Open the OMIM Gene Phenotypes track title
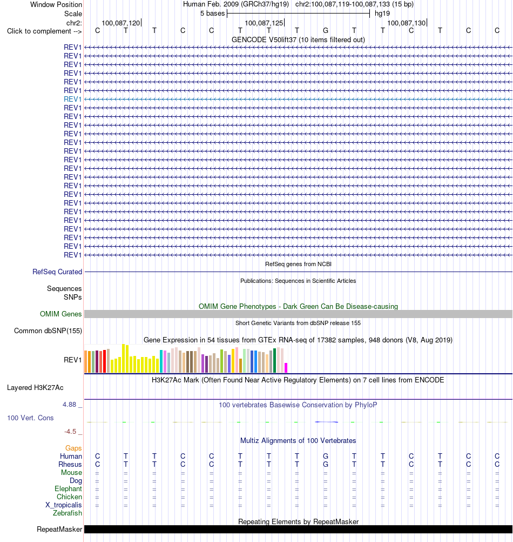Viewport: 513px width, 542px height. 298,306
